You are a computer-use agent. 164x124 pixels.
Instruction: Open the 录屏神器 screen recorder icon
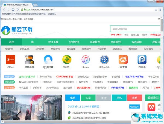(29, 60)
